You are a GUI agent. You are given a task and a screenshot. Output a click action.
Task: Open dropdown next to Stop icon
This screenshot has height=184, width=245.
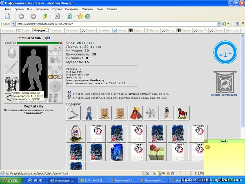[x=62, y=16]
